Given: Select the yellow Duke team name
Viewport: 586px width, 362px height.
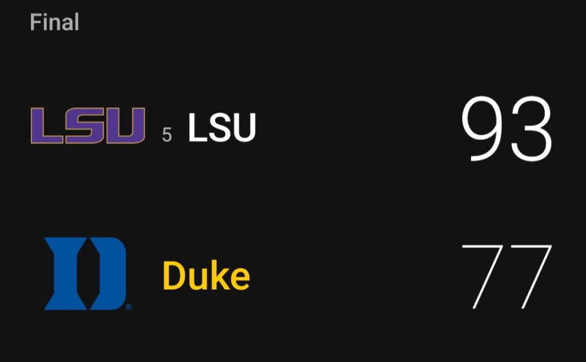Looking at the screenshot, I should [207, 276].
